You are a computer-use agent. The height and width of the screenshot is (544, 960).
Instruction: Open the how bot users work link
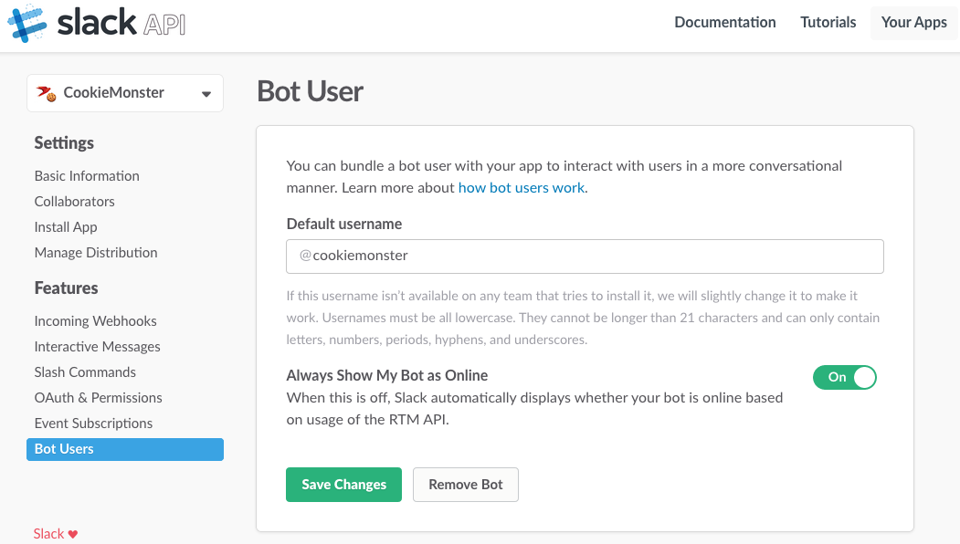521,188
